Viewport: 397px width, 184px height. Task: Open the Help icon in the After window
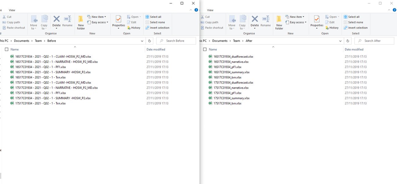tap(395, 10)
